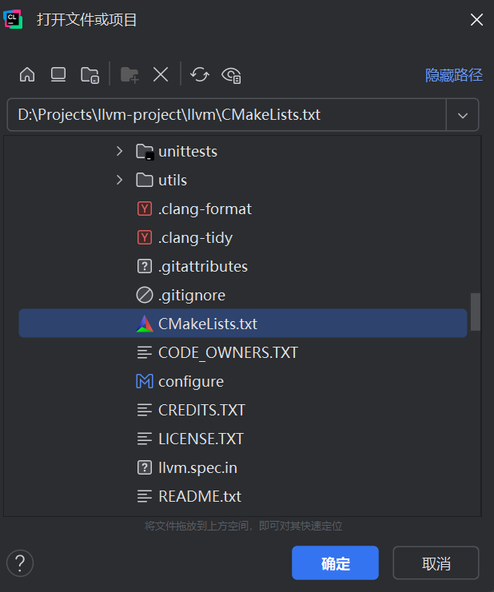Click the file tree scrollbar thumb

click(476, 312)
